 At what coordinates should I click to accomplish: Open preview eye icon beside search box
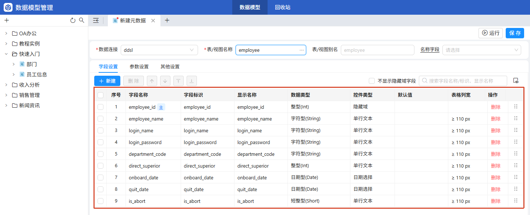click(x=516, y=81)
